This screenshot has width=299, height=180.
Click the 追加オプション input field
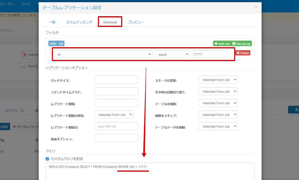pyautogui.click(x=116, y=138)
